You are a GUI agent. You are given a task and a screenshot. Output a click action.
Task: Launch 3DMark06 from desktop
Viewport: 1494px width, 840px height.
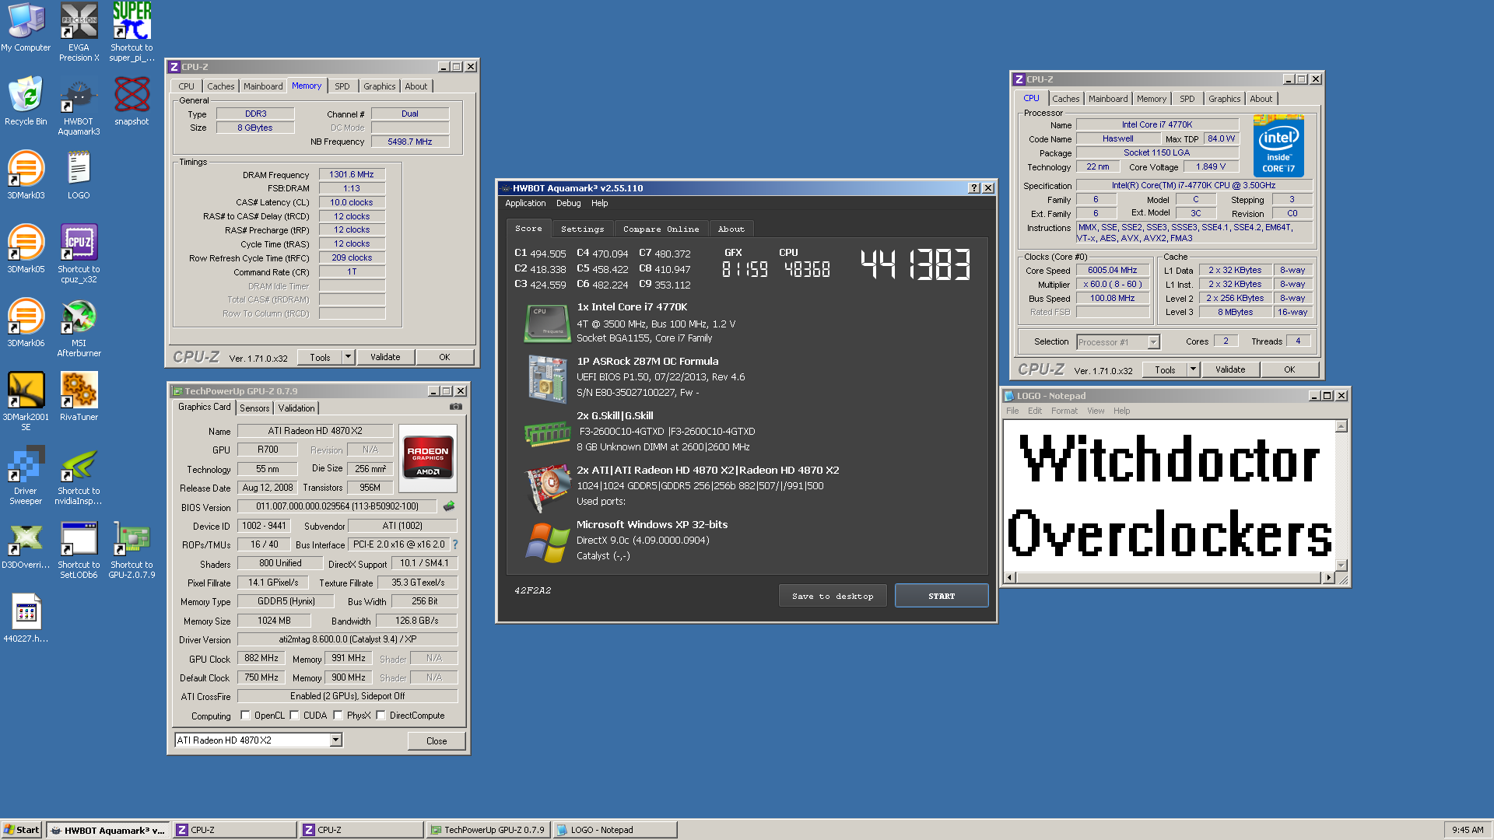point(26,323)
